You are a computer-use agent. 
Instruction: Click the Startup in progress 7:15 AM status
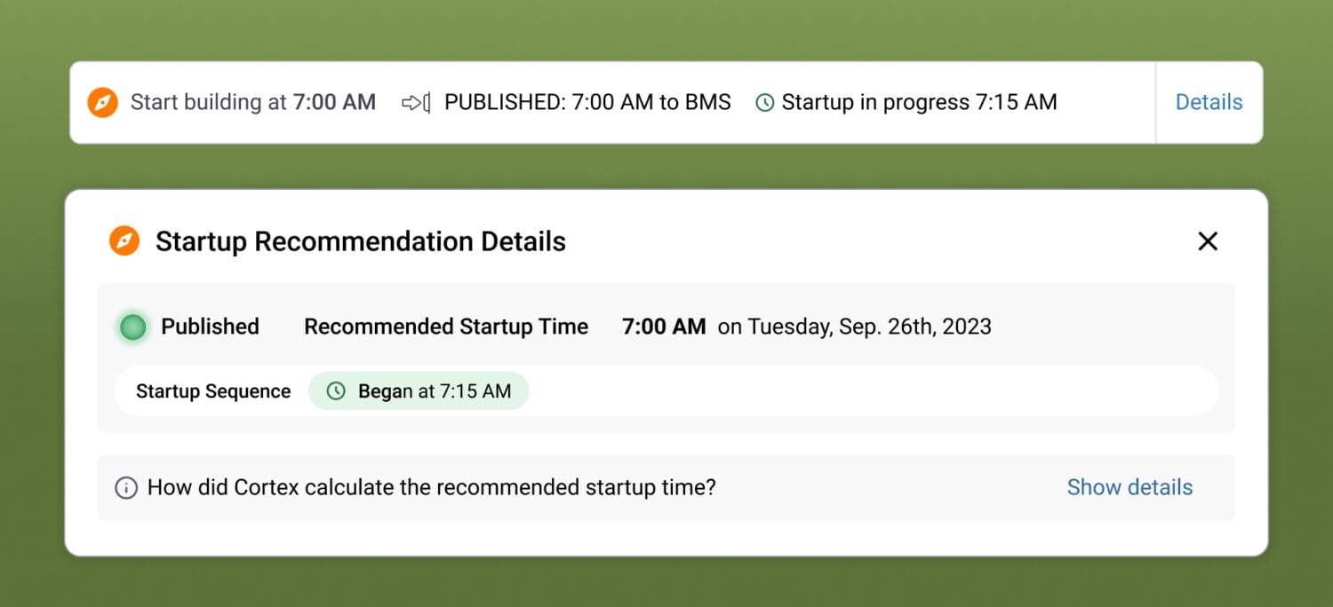919,102
